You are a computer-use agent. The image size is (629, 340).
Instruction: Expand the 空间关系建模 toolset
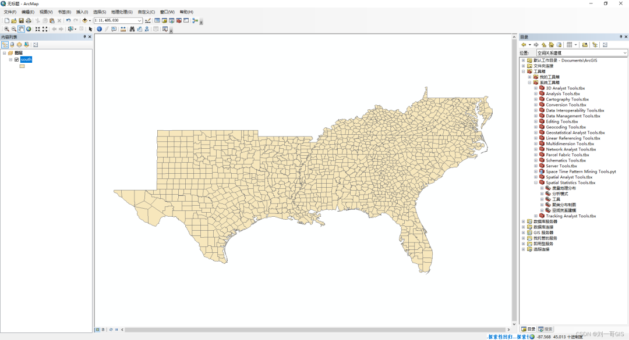click(542, 210)
